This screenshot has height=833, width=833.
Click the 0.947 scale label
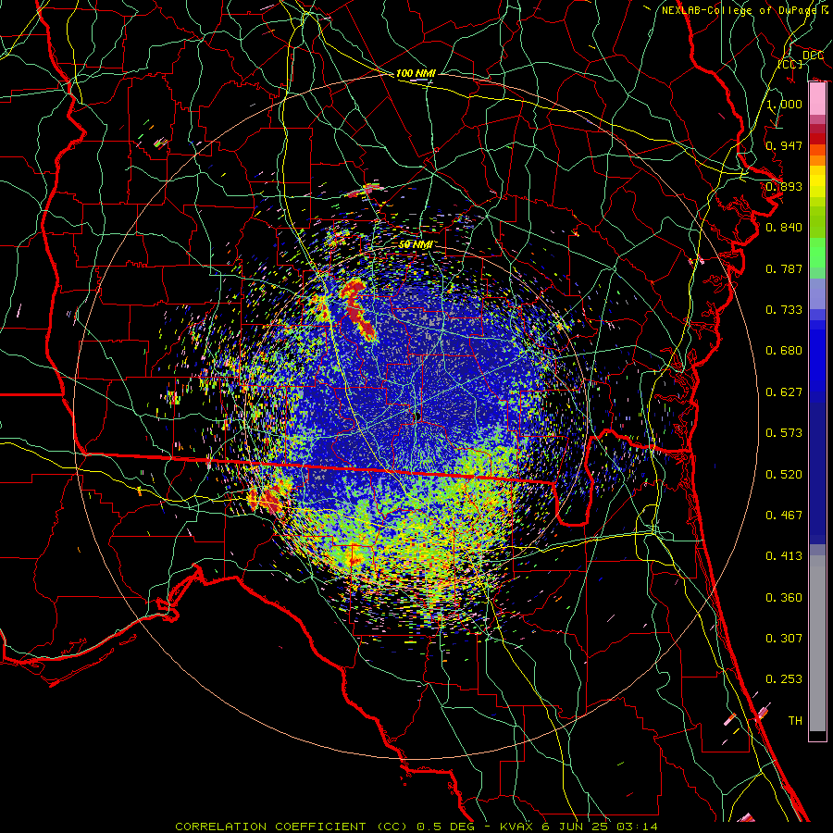784,145
